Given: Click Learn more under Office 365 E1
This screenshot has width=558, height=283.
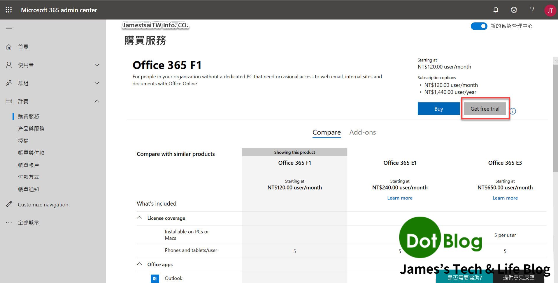Looking at the screenshot, I should (400, 198).
